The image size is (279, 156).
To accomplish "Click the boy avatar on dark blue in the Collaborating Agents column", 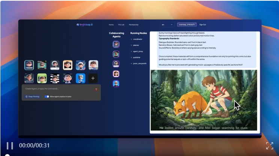I will point(116,44).
